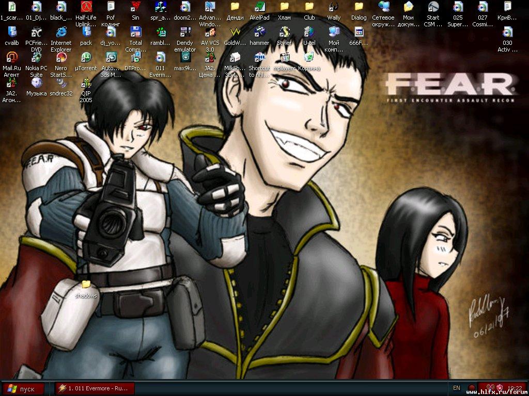Select the 1_scar audio file icon
529x396 pixels.
[x=12, y=6]
